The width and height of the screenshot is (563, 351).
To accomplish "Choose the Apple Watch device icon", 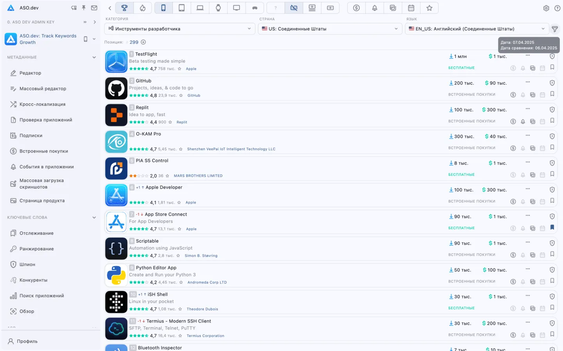I will [x=218, y=8].
